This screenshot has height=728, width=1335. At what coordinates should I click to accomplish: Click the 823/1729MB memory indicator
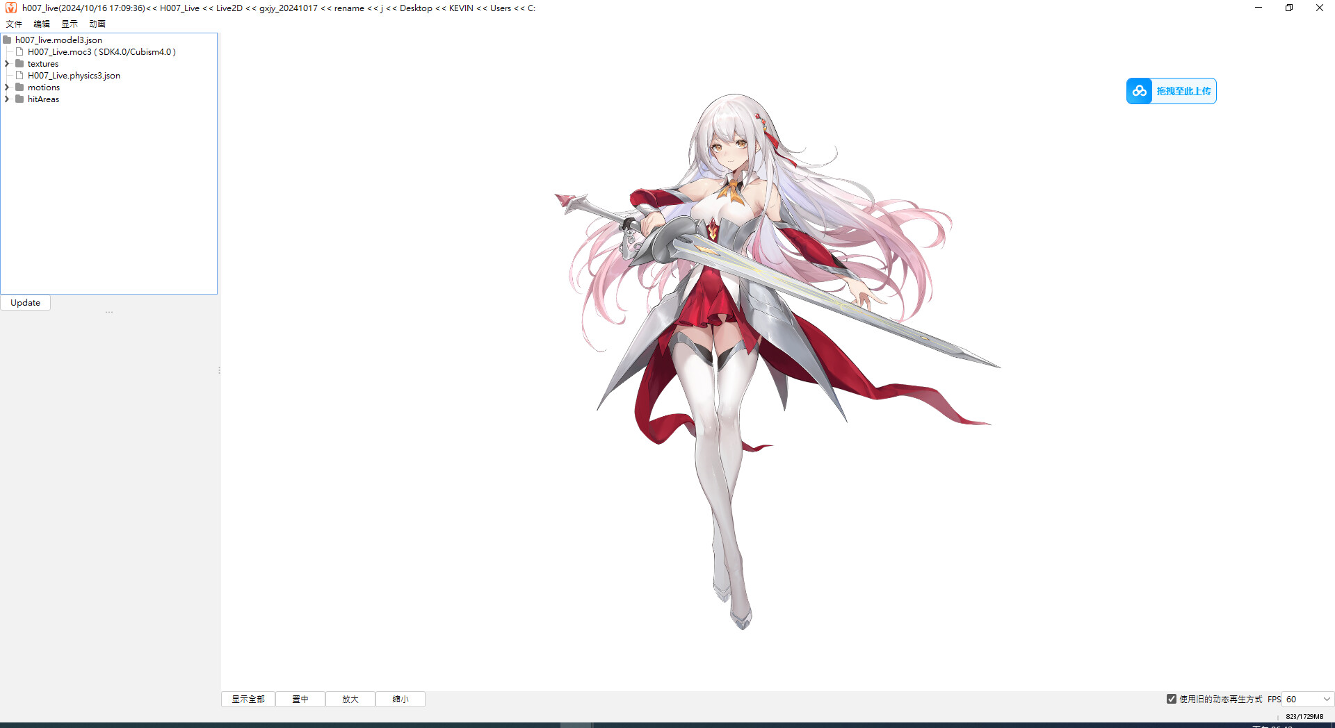[1304, 716]
